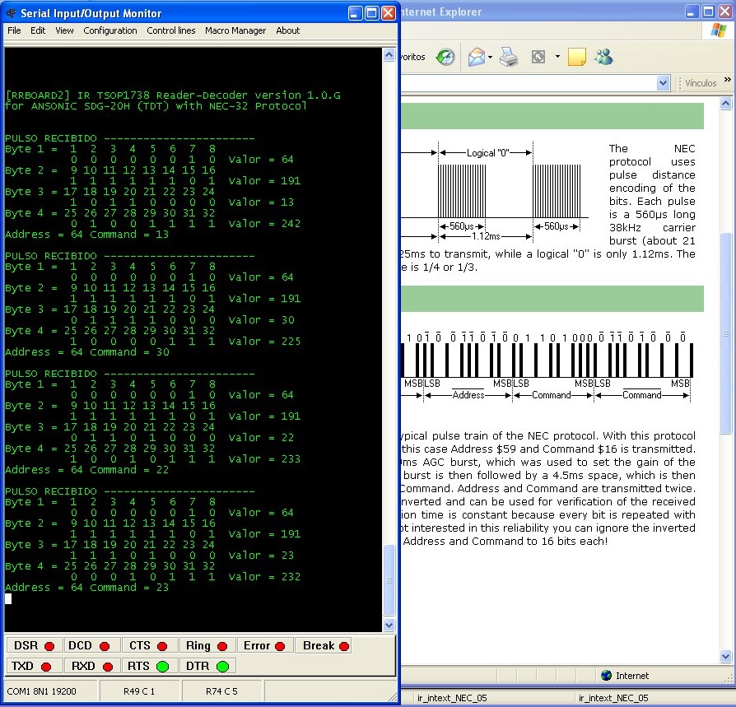
Task: Minimize the Serial Input/Output Monitor window
Action: coord(356,13)
